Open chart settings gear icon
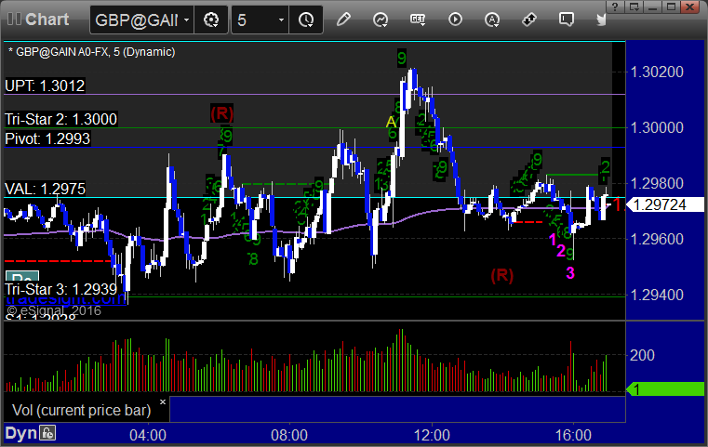This screenshot has width=708, height=447. pos(211,20)
